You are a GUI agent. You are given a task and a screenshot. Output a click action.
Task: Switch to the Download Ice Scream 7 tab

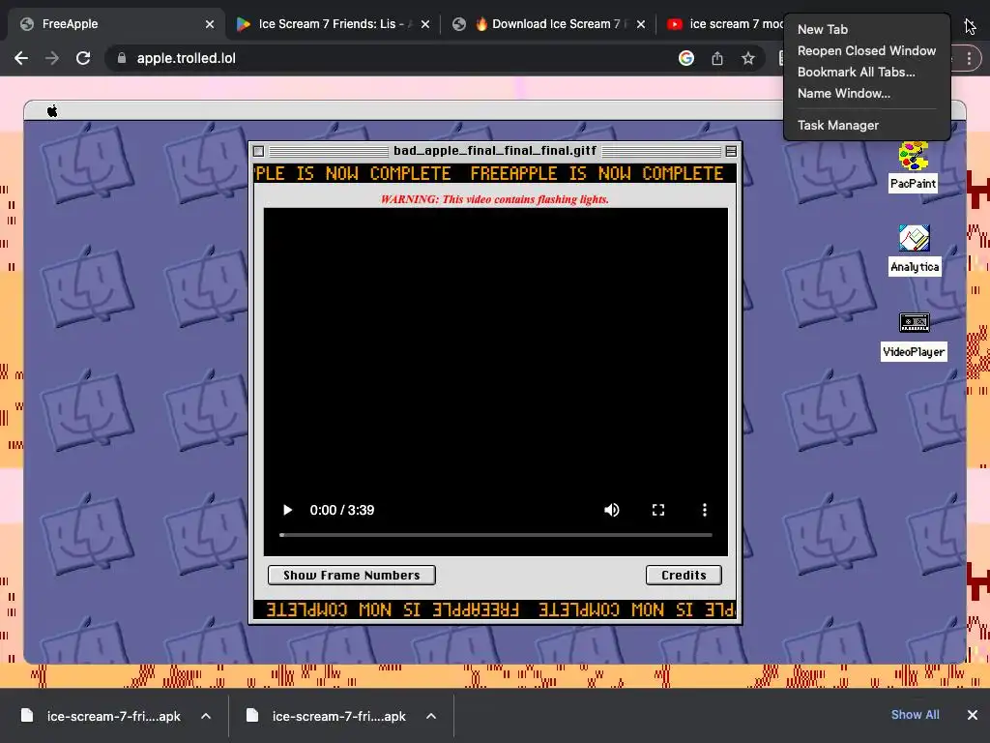(x=549, y=24)
